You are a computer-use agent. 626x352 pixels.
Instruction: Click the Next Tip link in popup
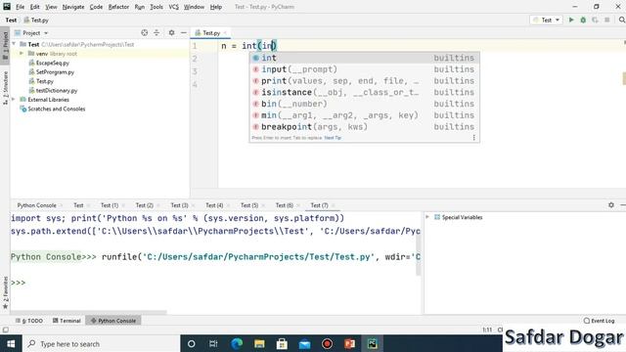coord(333,138)
